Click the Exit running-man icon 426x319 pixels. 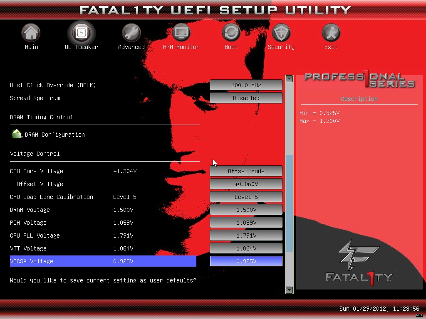(x=331, y=33)
